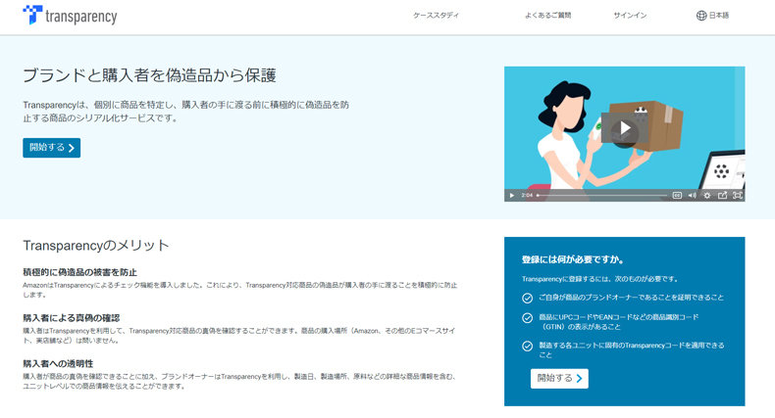Open video settings gear icon
The width and height of the screenshot is (775, 418).
[x=707, y=195]
